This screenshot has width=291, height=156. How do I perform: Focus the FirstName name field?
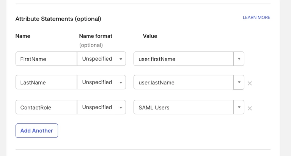[46, 59]
